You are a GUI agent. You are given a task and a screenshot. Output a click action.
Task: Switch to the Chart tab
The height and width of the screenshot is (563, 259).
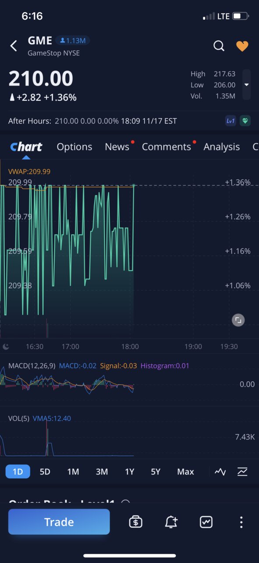click(x=26, y=147)
